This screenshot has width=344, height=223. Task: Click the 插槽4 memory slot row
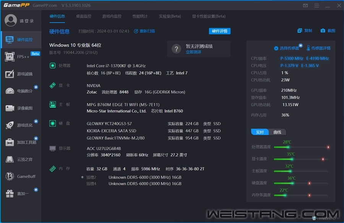134,184
